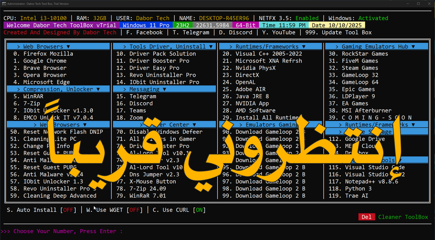Select 25. Adobe AIR
Viewport: 435px width, 240px height.
click(244, 89)
